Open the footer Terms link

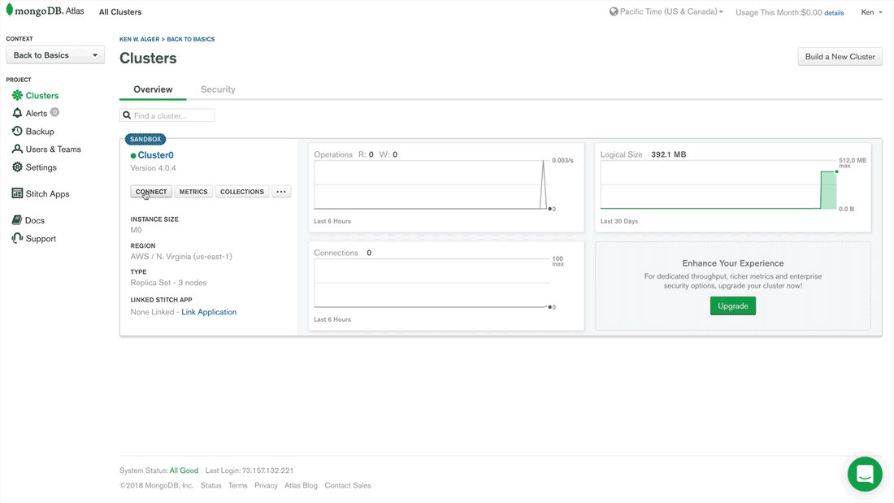[238, 485]
